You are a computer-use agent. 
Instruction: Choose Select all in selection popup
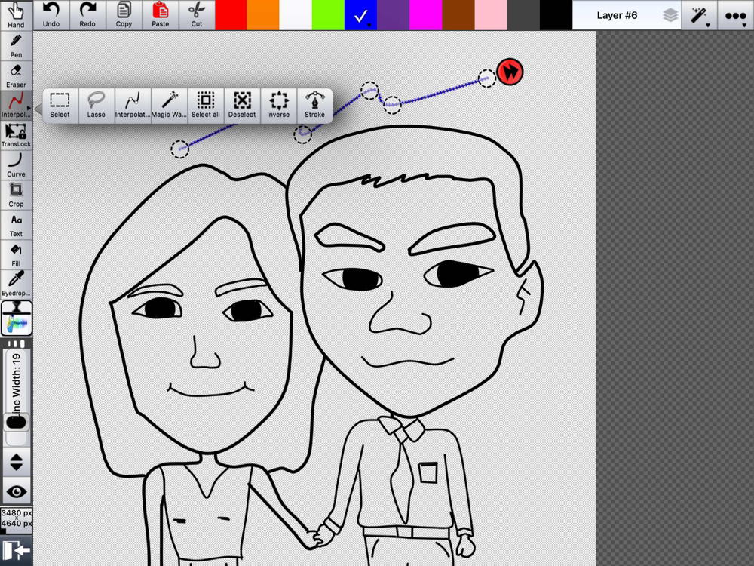pyautogui.click(x=205, y=105)
